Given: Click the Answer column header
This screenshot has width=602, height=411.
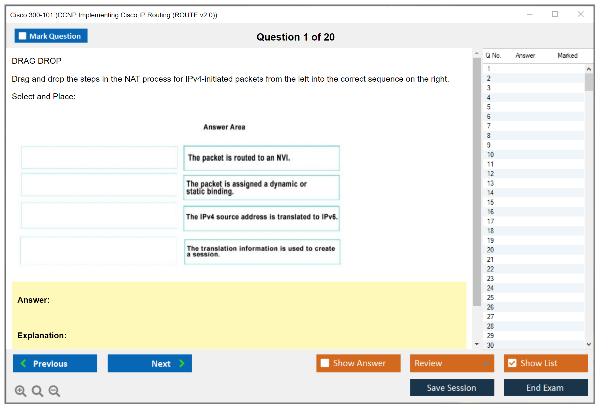Looking at the screenshot, I should tap(525, 55).
